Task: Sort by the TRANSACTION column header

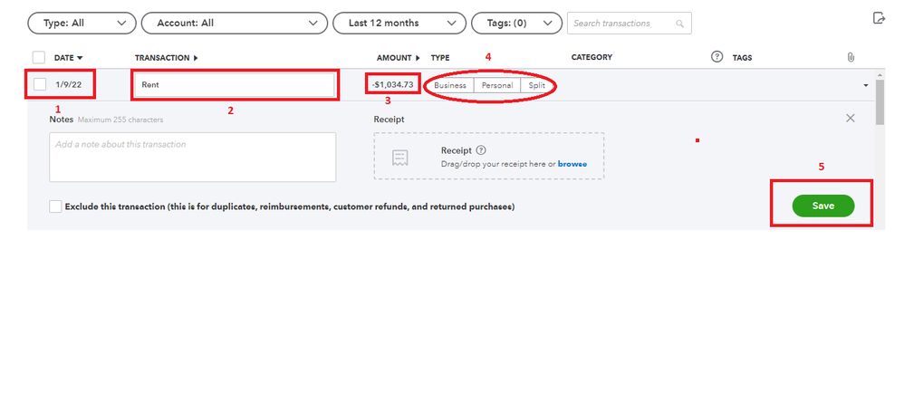Action: point(166,58)
